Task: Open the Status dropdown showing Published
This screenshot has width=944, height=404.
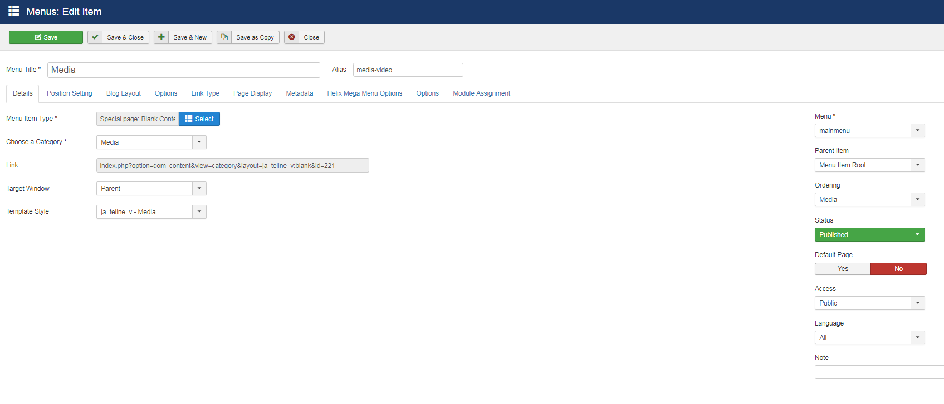Action: [x=870, y=235]
